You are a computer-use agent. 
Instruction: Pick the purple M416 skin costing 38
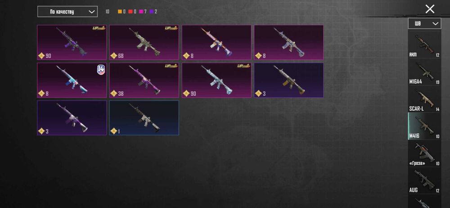click(144, 80)
